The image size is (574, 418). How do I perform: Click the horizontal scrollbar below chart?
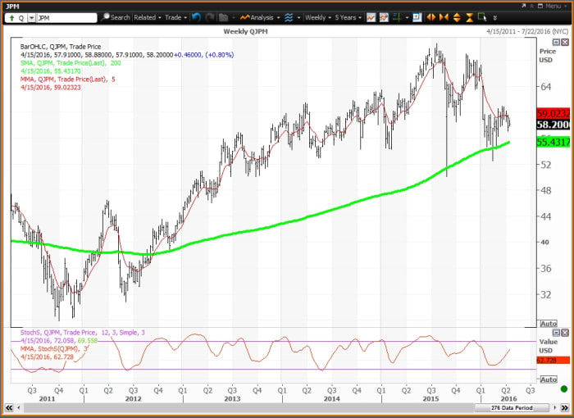coord(246,407)
